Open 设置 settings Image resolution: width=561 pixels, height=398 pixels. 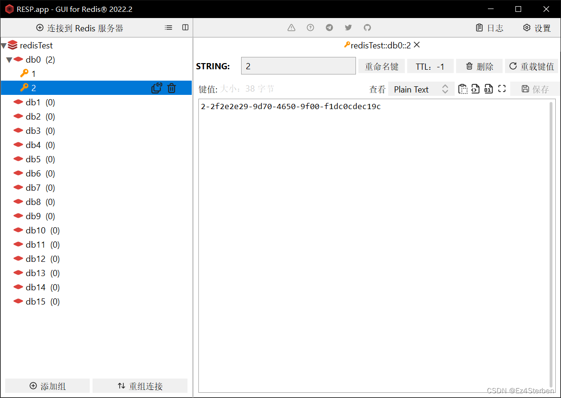point(537,28)
